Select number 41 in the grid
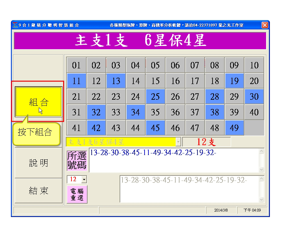The height and width of the screenshot is (240, 284). 76,128
